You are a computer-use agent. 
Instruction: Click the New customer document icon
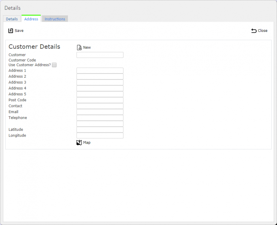click(x=79, y=48)
